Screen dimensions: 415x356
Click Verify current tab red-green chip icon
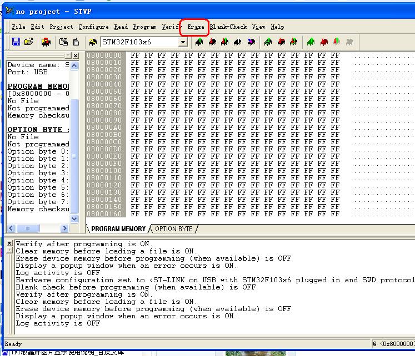(x=225, y=42)
